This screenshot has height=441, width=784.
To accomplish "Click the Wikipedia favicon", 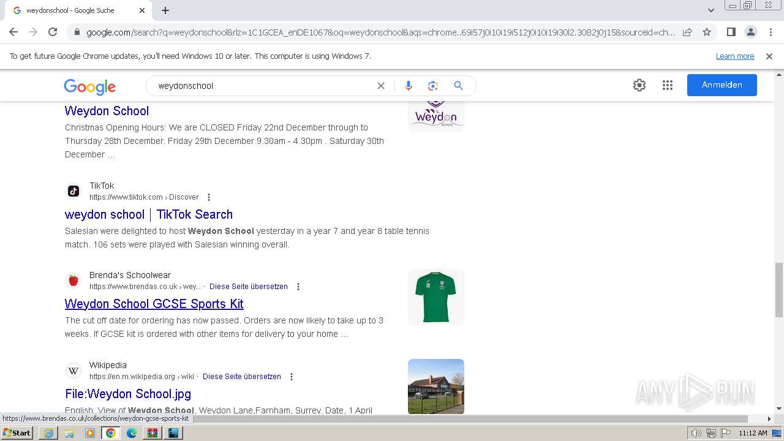I will [73, 371].
